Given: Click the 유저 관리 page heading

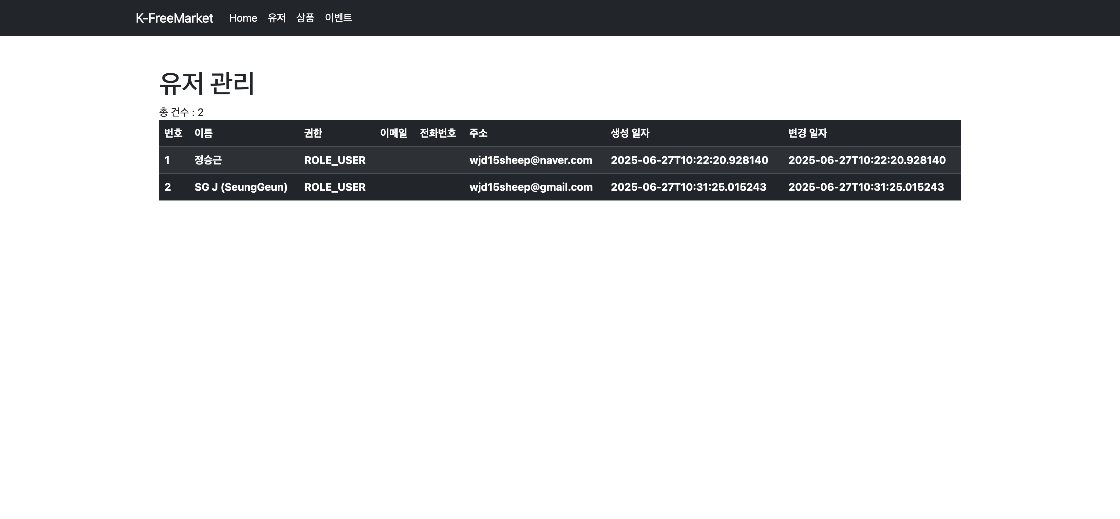Looking at the screenshot, I should [207, 83].
